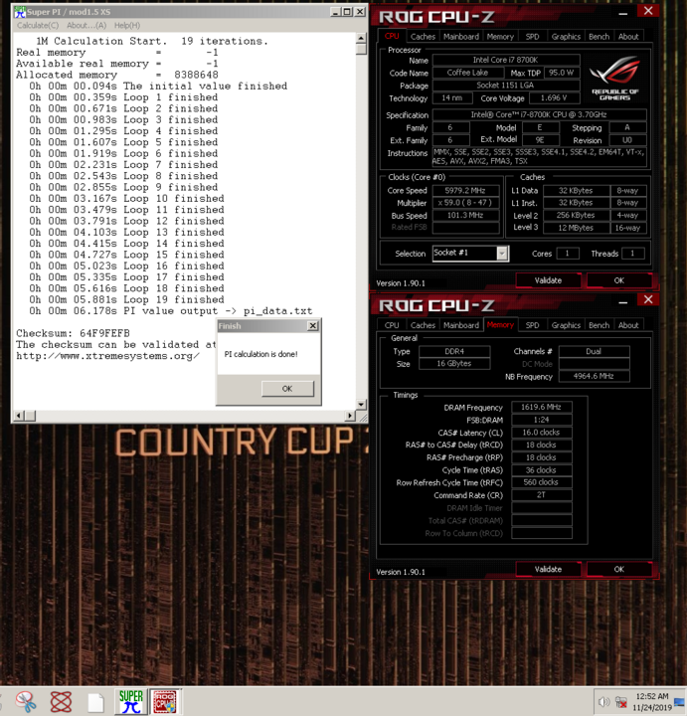Viewport: 687px width, 716px height.
Task: Switch to Caches tab in upper CPU-Z
Action: pos(423,37)
